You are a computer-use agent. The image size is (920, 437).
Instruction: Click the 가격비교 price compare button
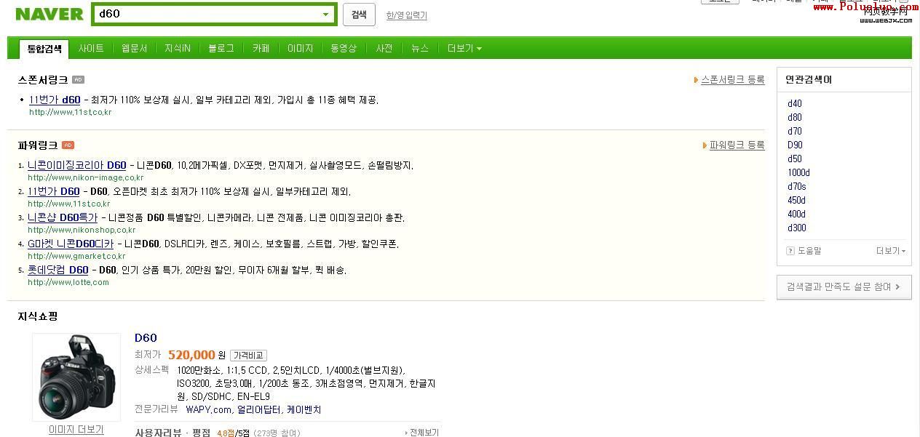click(x=248, y=356)
